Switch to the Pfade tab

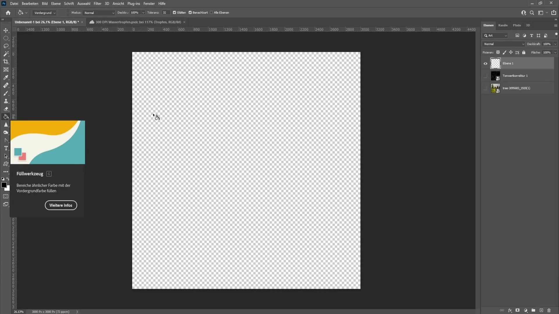click(x=517, y=25)
